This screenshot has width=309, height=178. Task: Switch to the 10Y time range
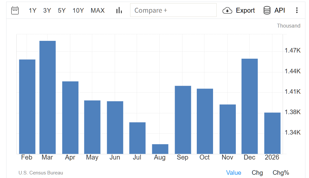tap(78, 10)
